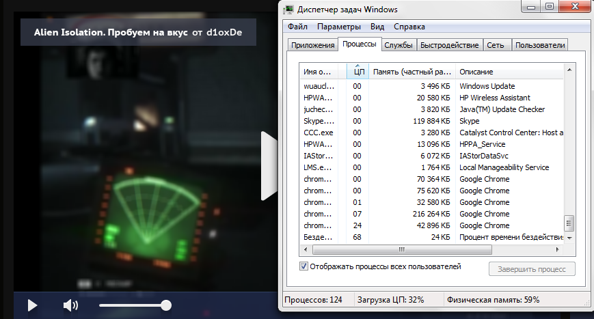
Task: Minimize the Task Manager window
Action: tap(531, 7)
